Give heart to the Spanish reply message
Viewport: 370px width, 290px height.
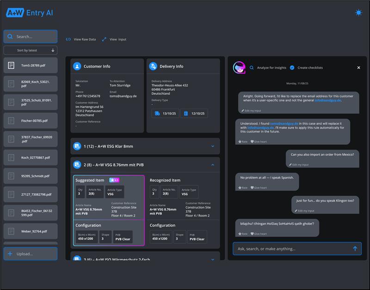click(256, 187)
